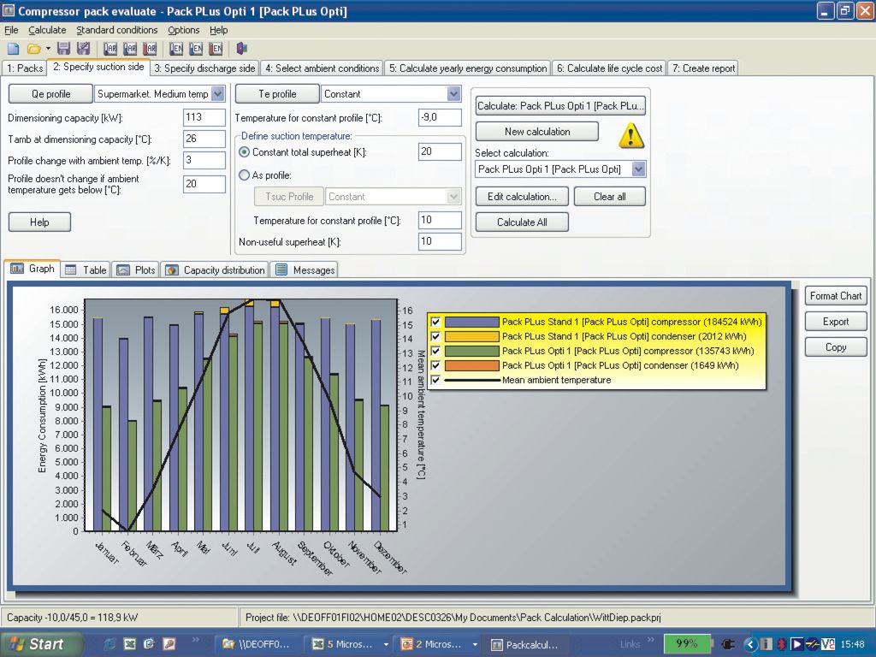
Task: Click the Format Chart button
Action: coord(836,296)
